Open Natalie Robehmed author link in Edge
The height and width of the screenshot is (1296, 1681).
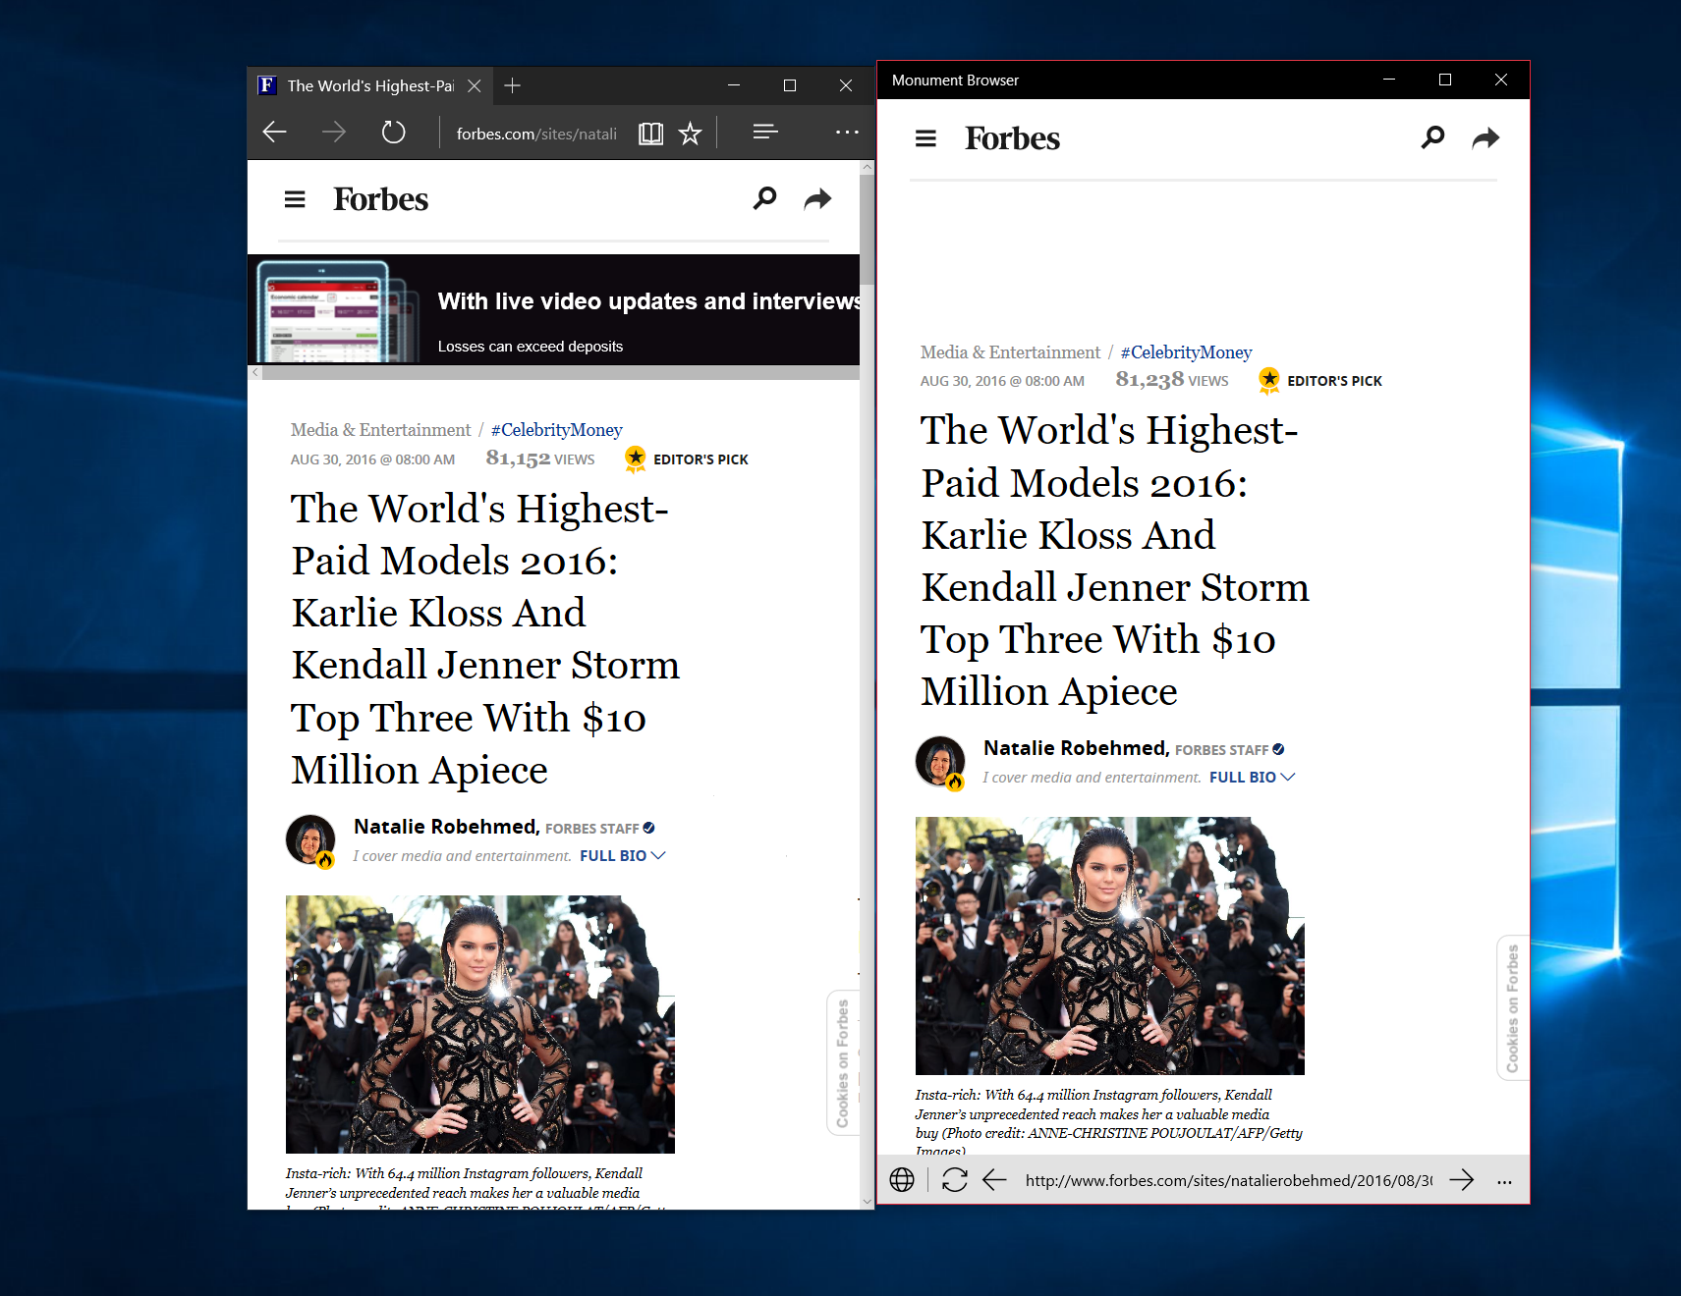pyautogui.click(x=446, y=827)
